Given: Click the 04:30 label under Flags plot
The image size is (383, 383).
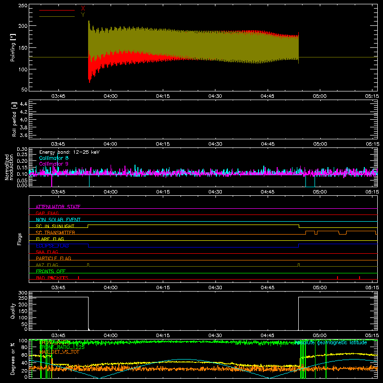Looking at the screenshot, I should pos(215,288).
